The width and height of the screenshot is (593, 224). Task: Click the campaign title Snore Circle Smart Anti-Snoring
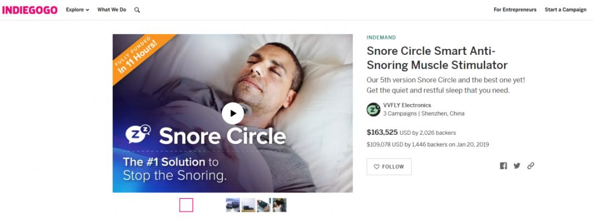coord(437,58)
